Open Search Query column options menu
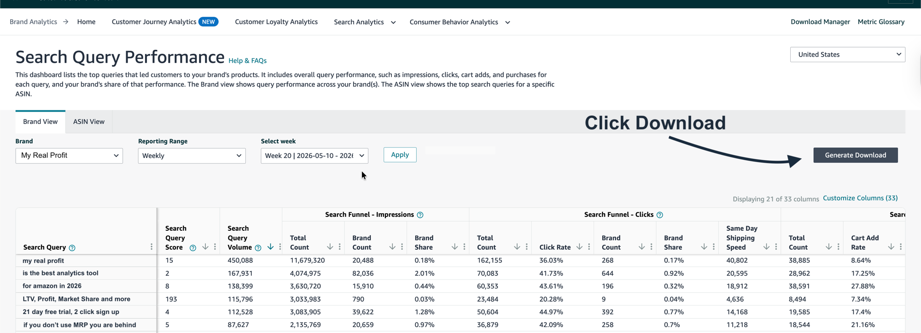921x333 pixels. pyautogui.click(x=152, y=247)
